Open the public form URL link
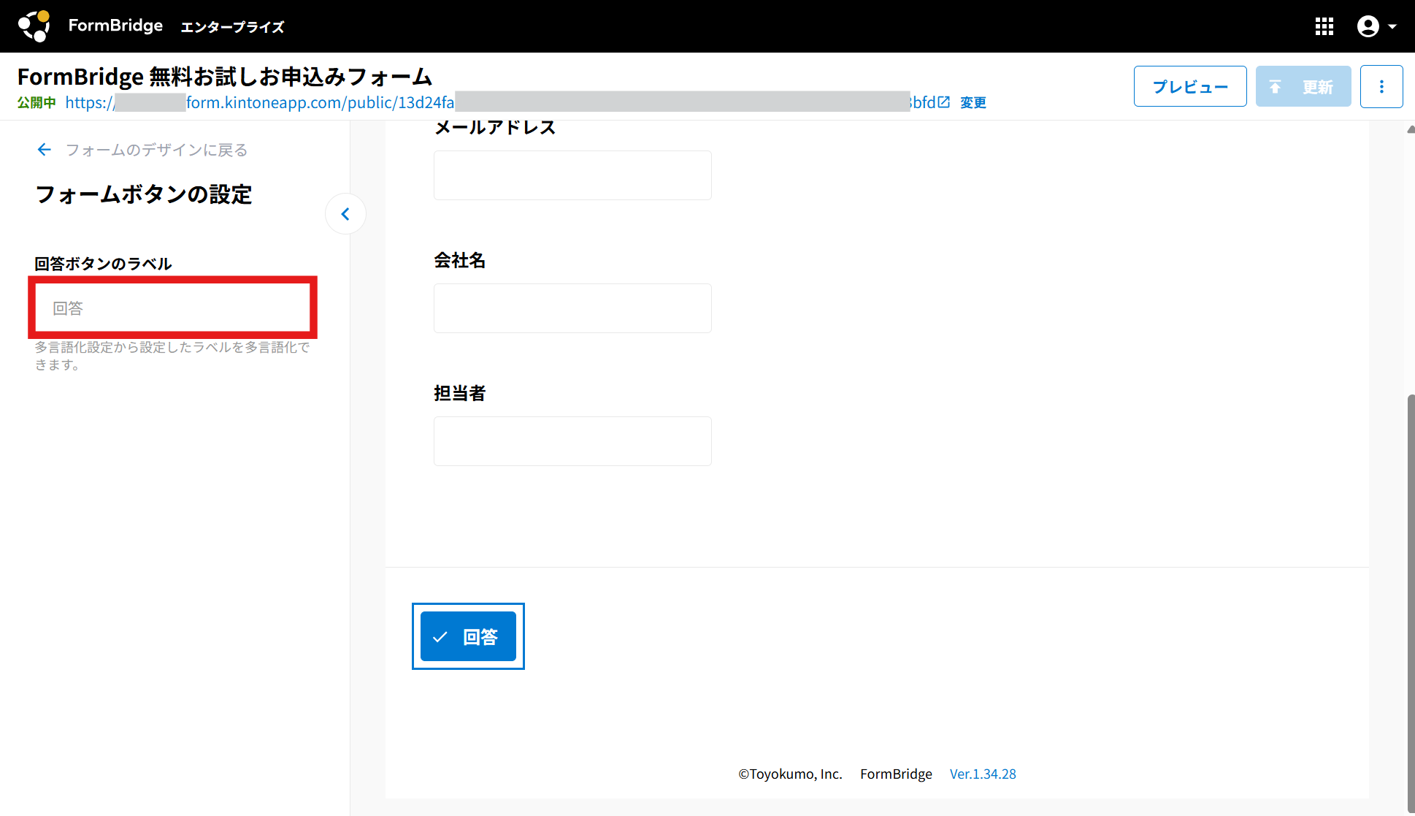Viewport: 1415px width, 816px height. coord(507,102)
